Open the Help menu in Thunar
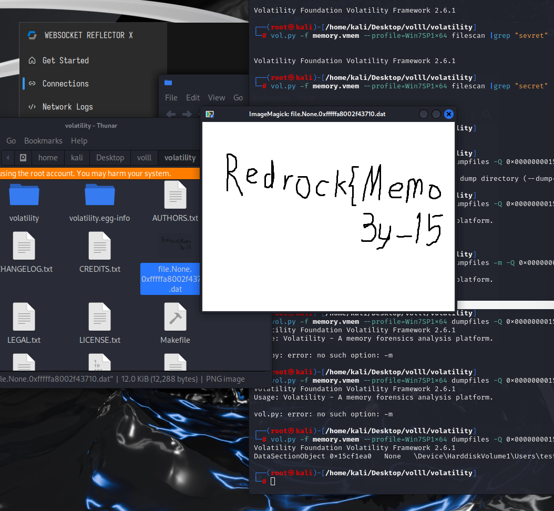The height and width of the screenshot is (511, 554). click(x=79, y=141)
